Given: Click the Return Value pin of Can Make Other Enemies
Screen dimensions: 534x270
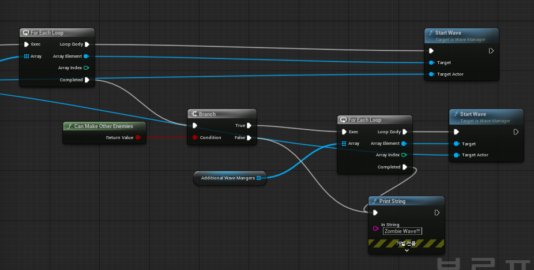Looking at the screenshot, I should point(138,137).
